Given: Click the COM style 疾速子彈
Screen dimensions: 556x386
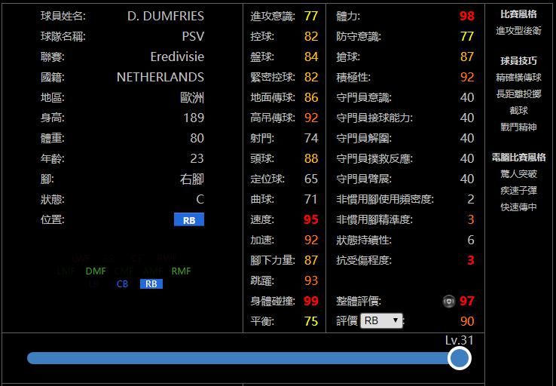Looking at the screenshot, I should pyautogui.click(x=518, y=191).
